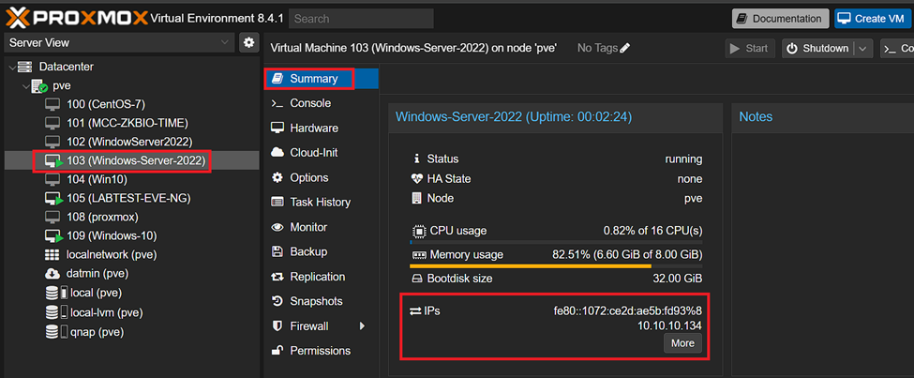
Task: Click the pencil icon next to No Tags
Action: 625,48
